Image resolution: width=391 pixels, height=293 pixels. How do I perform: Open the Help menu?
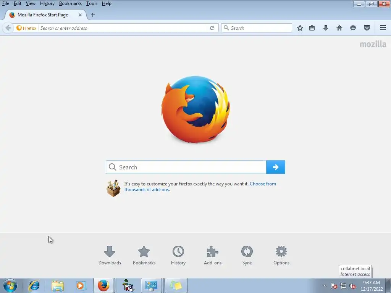(x=107, y=3)
